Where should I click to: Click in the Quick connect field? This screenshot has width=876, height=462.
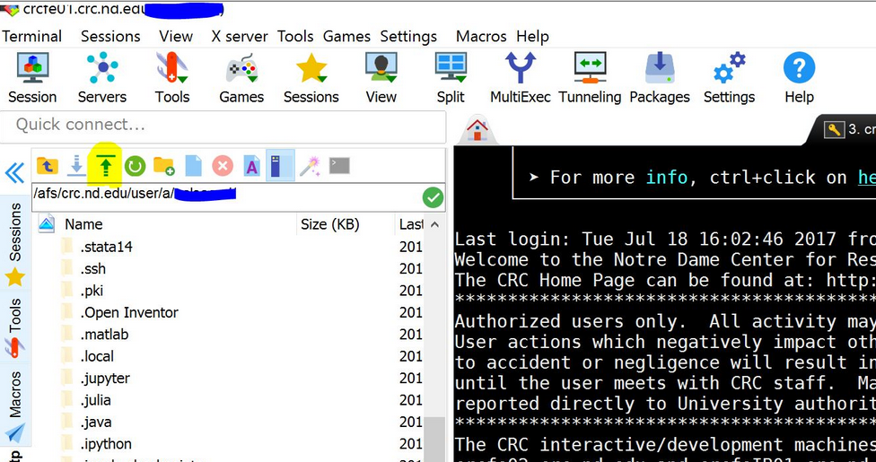click(x=223, y=125)
